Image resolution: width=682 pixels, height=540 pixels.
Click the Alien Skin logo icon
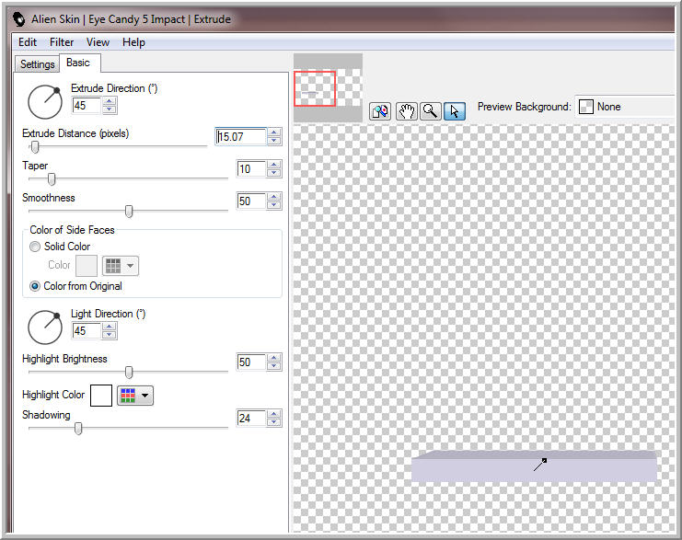[x=18, y=19]
